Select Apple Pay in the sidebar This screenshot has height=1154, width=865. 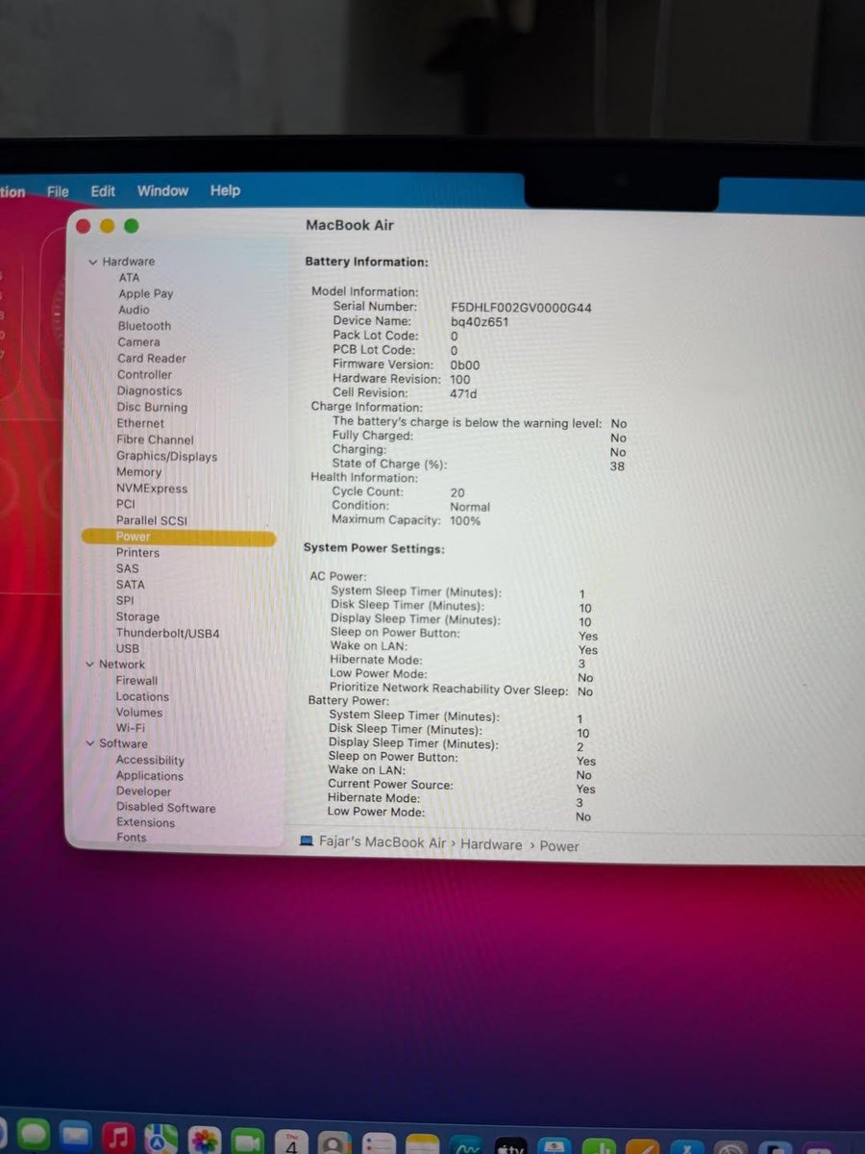[146, 294]
